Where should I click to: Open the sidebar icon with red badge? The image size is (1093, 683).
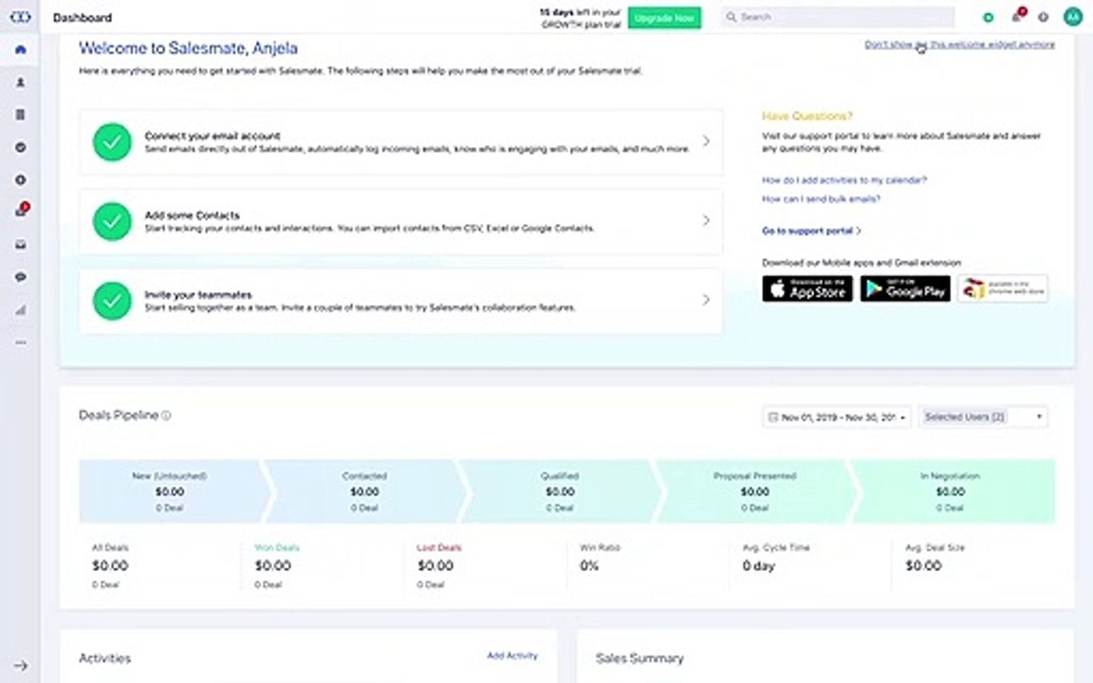click(x=22, y=210)
